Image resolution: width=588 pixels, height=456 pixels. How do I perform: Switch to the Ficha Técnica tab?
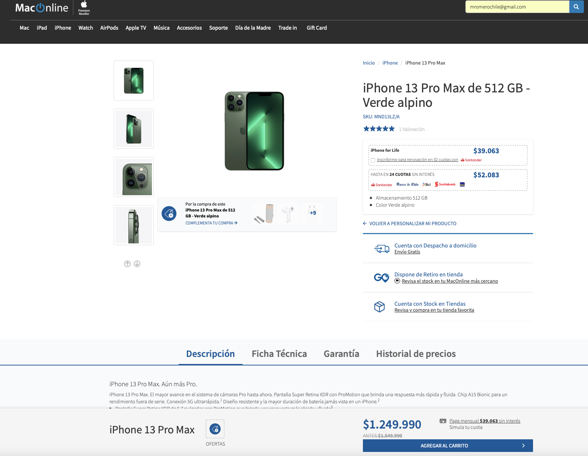(279, 354)
